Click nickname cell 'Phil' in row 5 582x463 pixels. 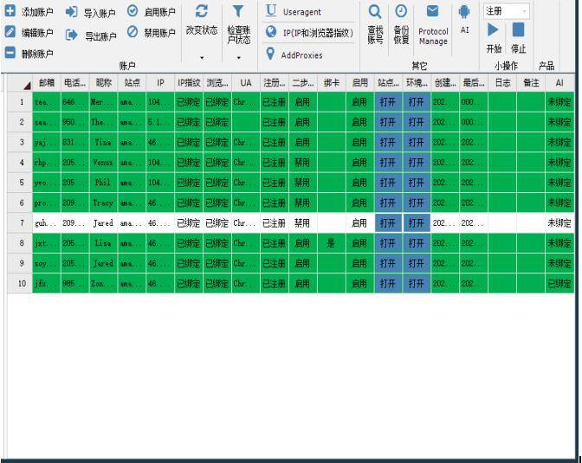click(104, 183)
